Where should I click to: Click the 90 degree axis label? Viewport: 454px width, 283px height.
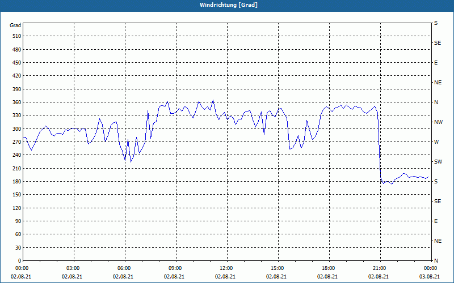(18, 221)
